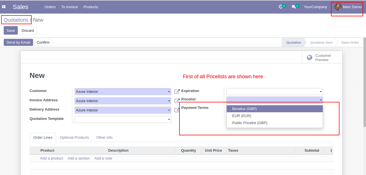This screenshot has height=175, width=366.
Task: Expand the Quotation Template dropdown
Action: point(123,119)
